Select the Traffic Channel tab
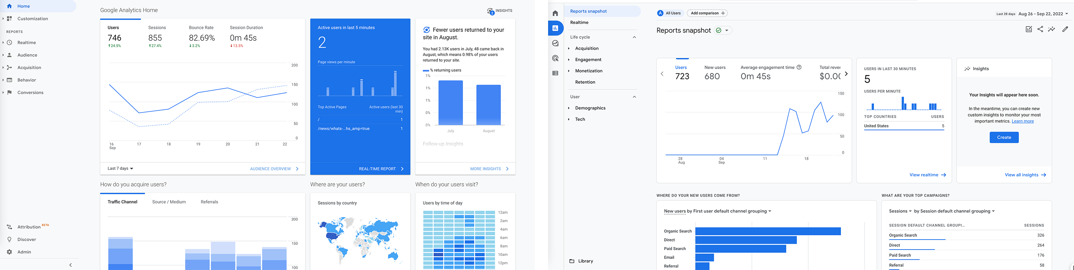 pos(122,202)
